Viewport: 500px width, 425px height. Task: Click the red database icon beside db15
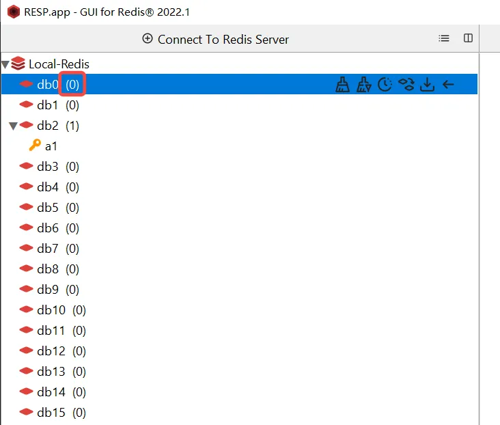pos(26,411)
